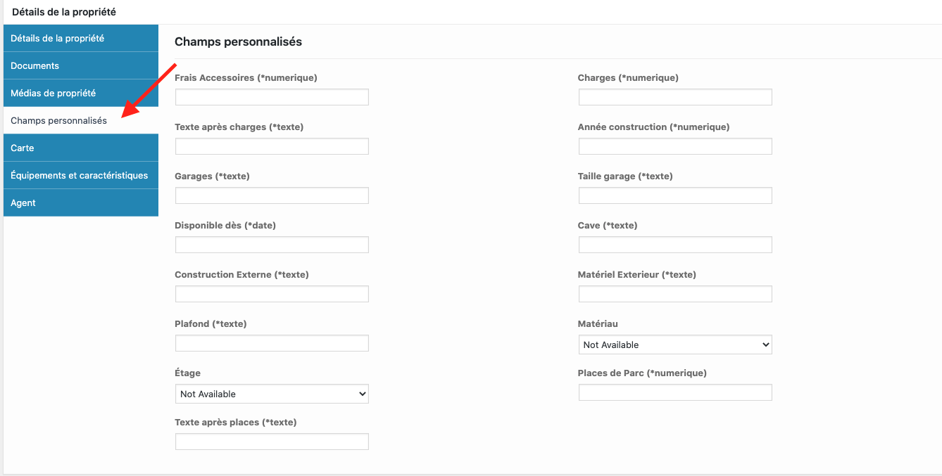Focus the Places de Parc field
Viewport: 942px width, 476px height.
pyautogui.click(x=675, y=392)
